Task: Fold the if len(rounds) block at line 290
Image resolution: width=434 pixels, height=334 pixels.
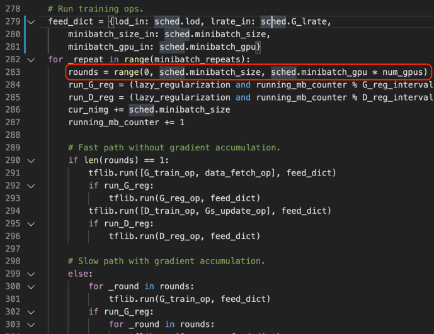Action: tap(31, 160)
